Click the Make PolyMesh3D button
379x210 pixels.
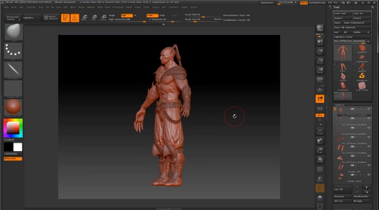tap(357, 23)
